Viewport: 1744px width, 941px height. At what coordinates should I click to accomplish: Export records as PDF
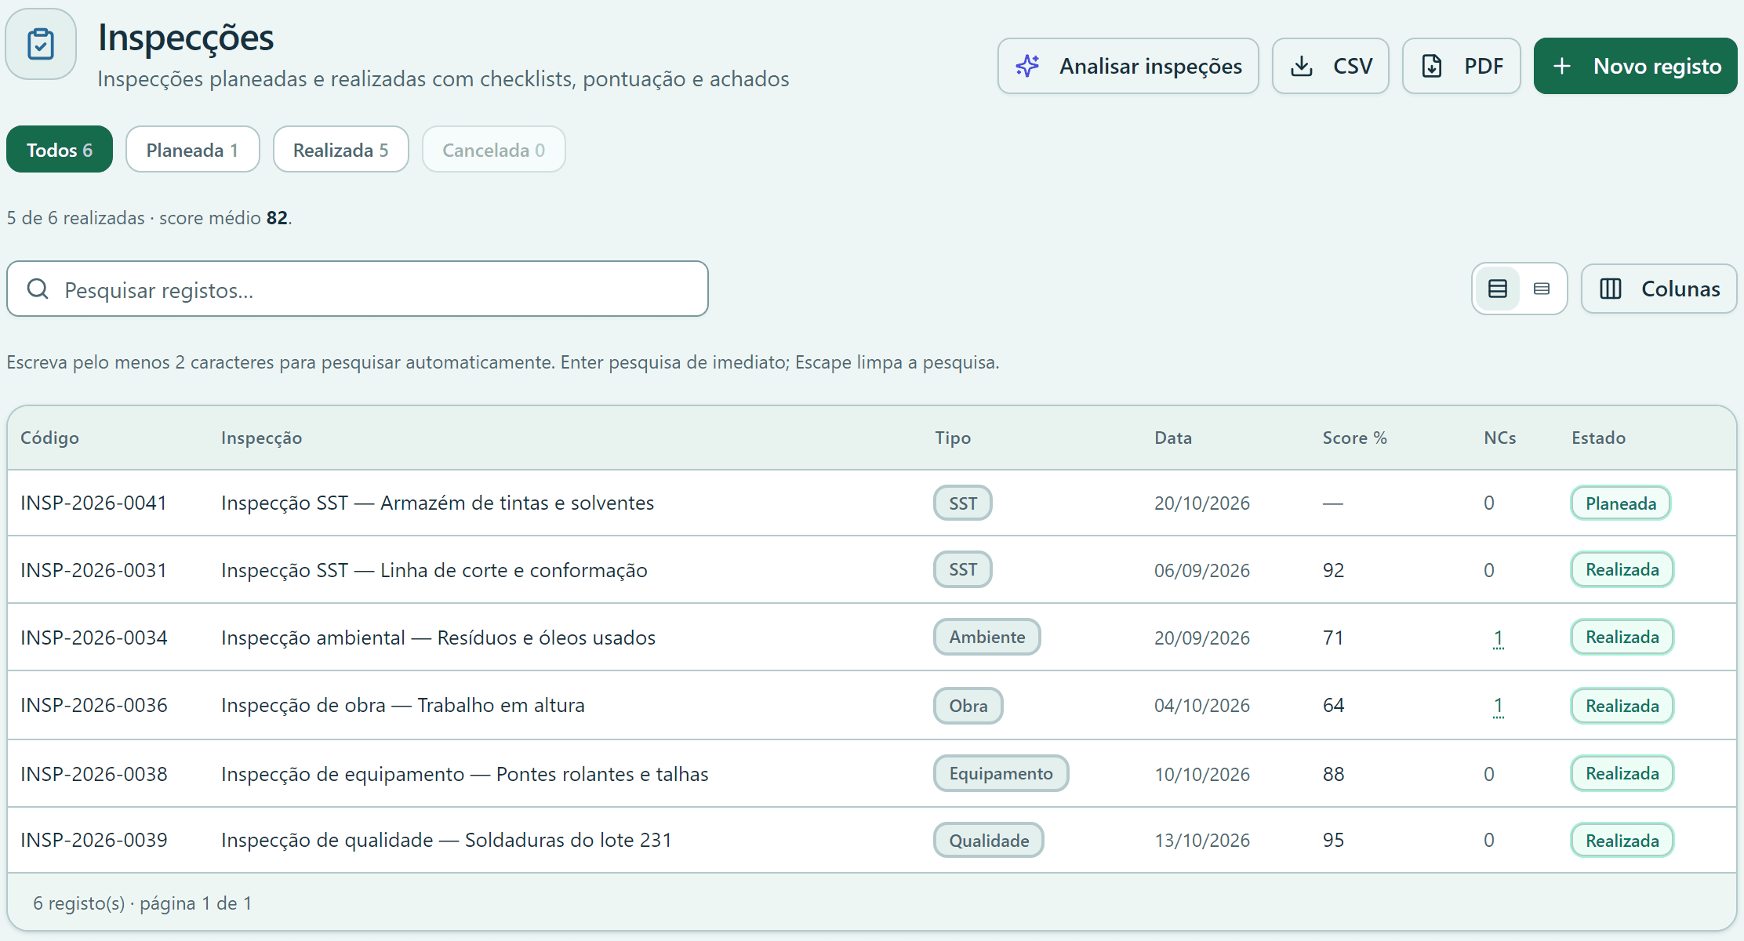(x=1461, y=66)
